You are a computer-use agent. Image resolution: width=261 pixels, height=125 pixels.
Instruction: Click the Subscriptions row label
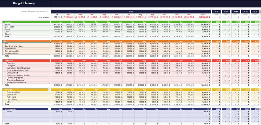tap(10, 49)
